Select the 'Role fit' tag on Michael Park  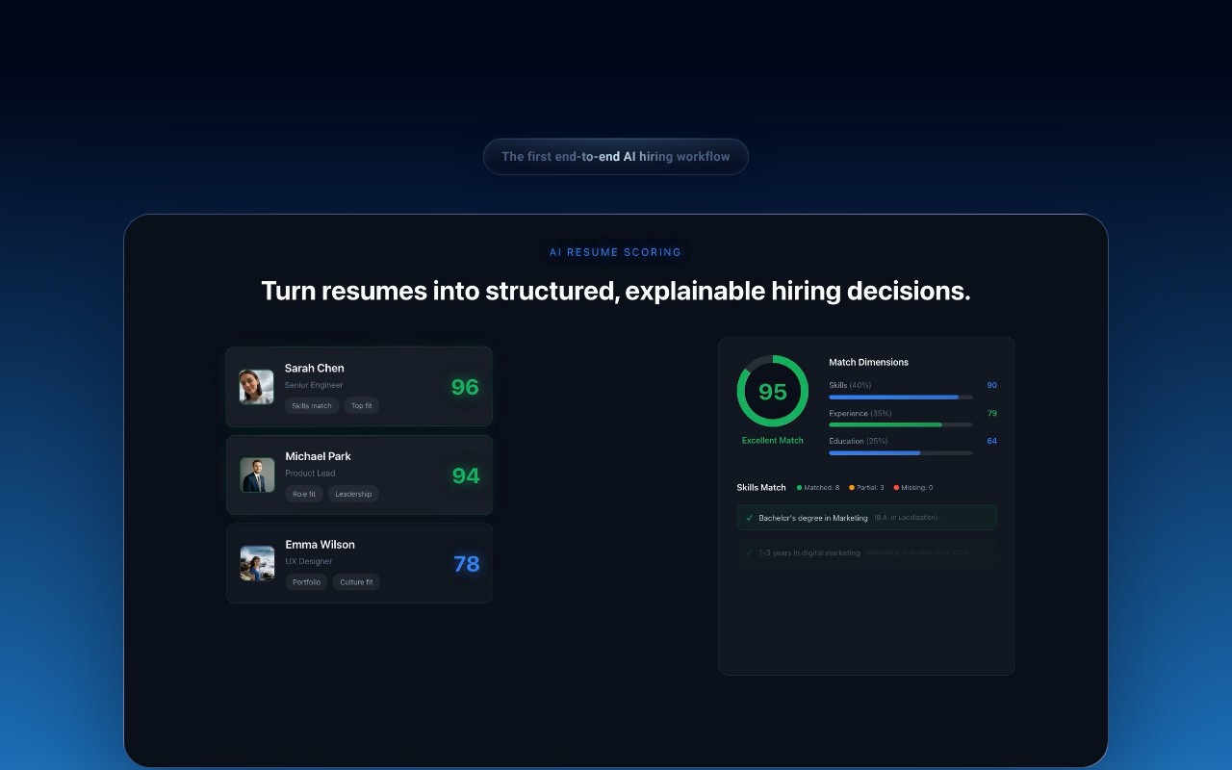click(304, 494)
